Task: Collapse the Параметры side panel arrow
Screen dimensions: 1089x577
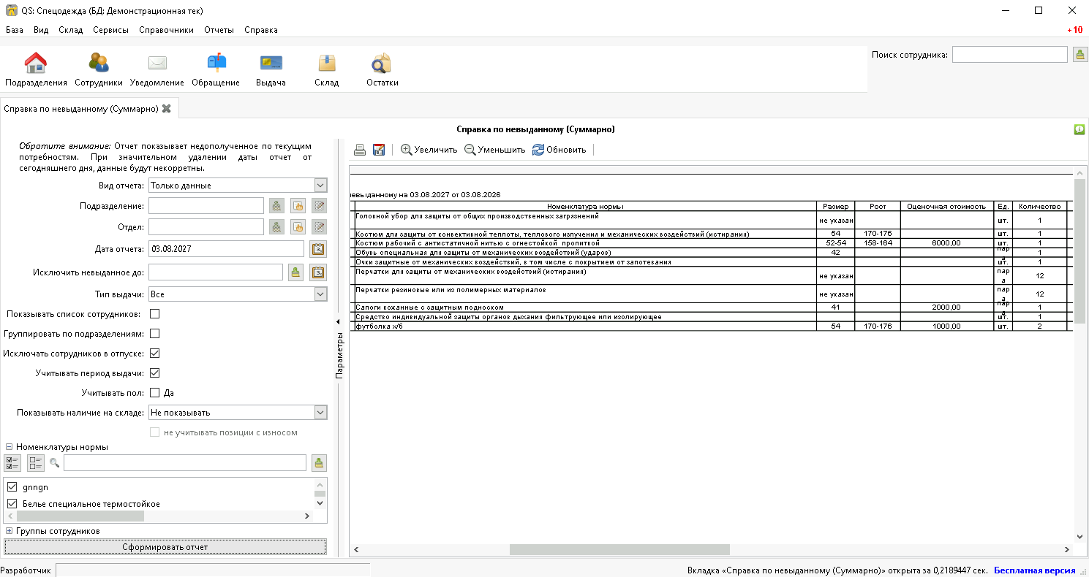Action: point(339,321)
